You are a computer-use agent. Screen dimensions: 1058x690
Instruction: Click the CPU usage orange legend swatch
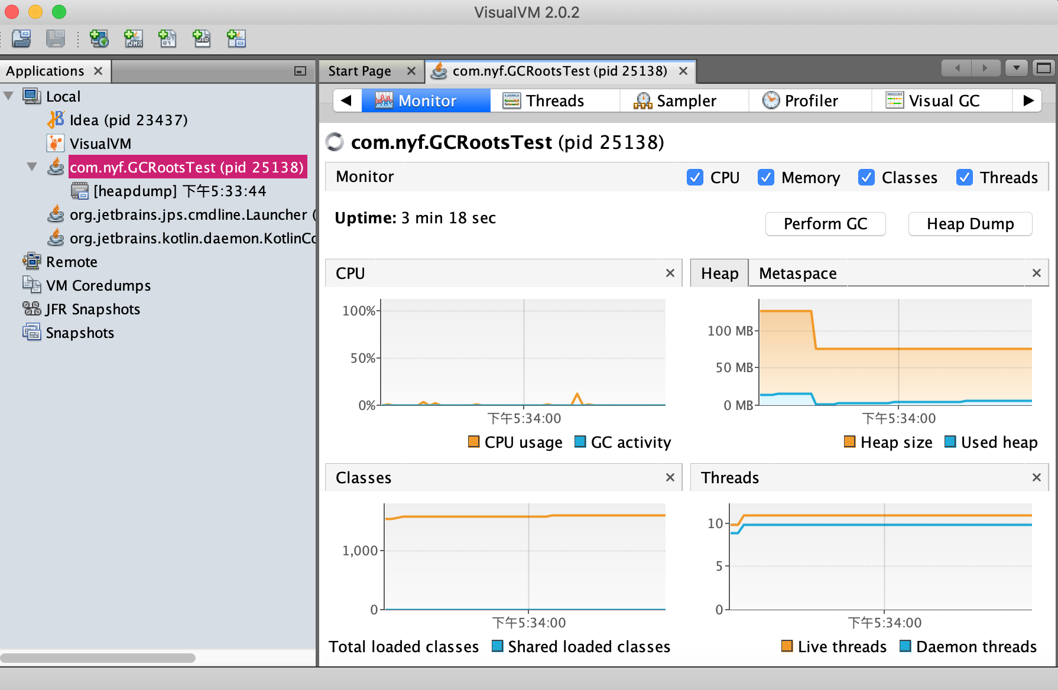point(473,441)
